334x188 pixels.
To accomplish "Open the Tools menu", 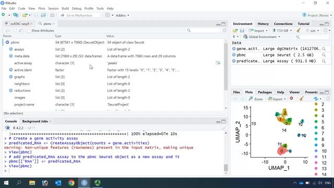I will tap(100, 8).
